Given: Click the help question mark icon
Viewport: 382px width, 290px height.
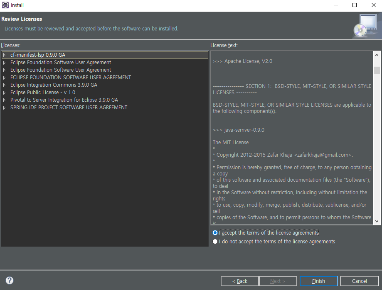Looking at the screenshot, I should point(10,280).
